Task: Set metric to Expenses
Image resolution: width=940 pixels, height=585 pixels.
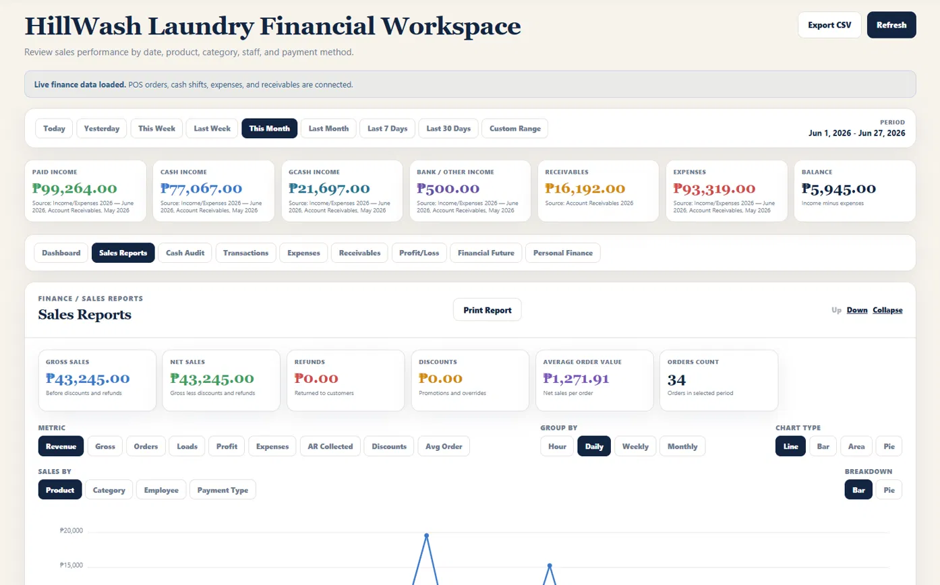Action: [x=272, y=446]
